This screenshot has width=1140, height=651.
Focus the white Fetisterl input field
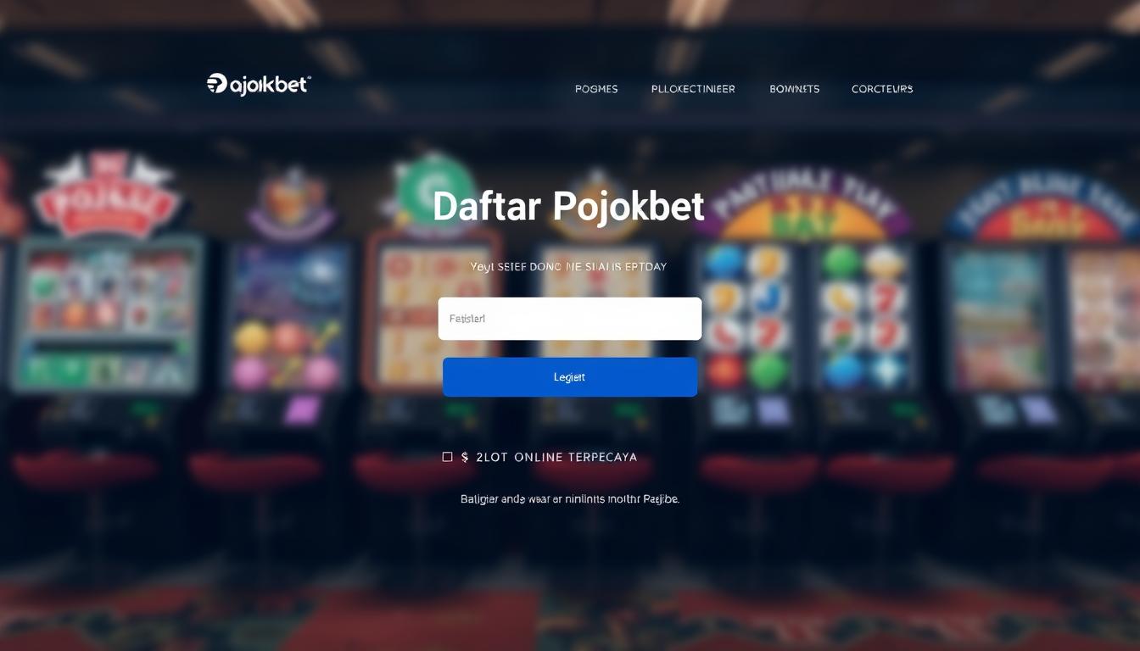click(x=570, y=319)
